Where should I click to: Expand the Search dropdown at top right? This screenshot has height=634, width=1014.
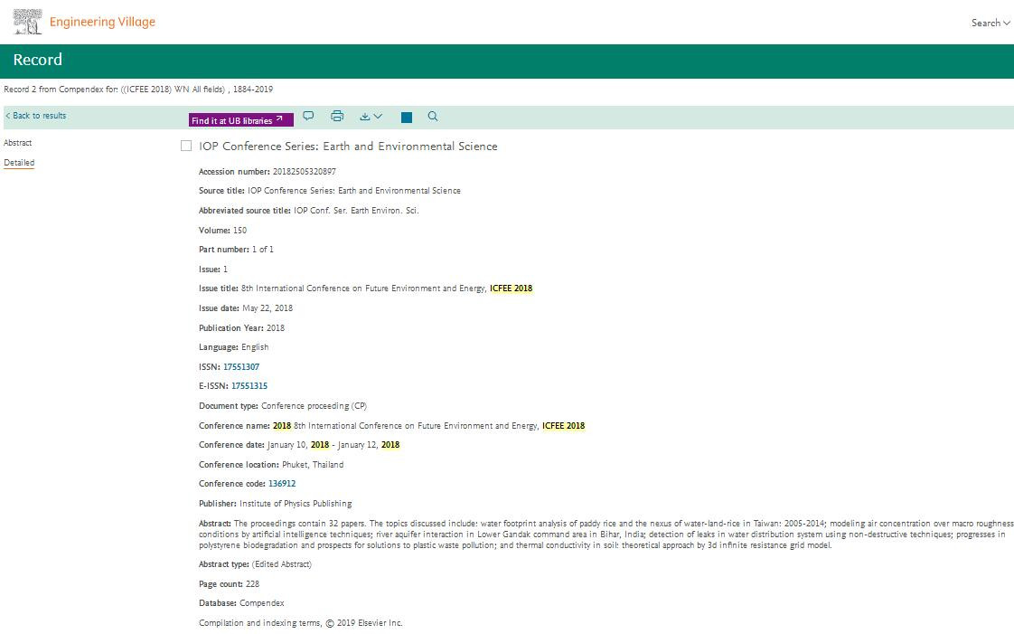[991, 23]
